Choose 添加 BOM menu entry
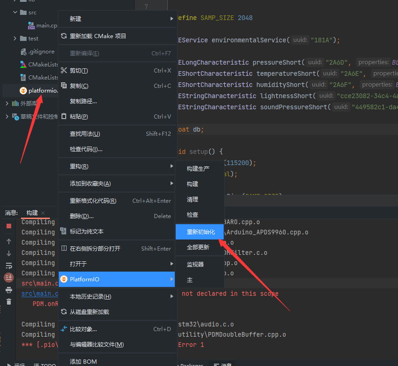 [117, 361]
